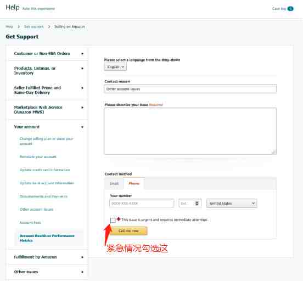The height and width of the screenshot is (282, 303).
Task: Expand Marketplace Web Service (Amazon MWS)
Action: [x=48, y=110]
